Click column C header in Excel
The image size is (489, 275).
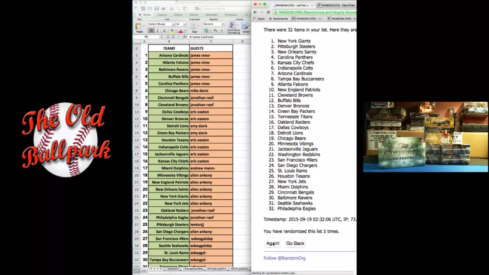[x=211, y=41]
